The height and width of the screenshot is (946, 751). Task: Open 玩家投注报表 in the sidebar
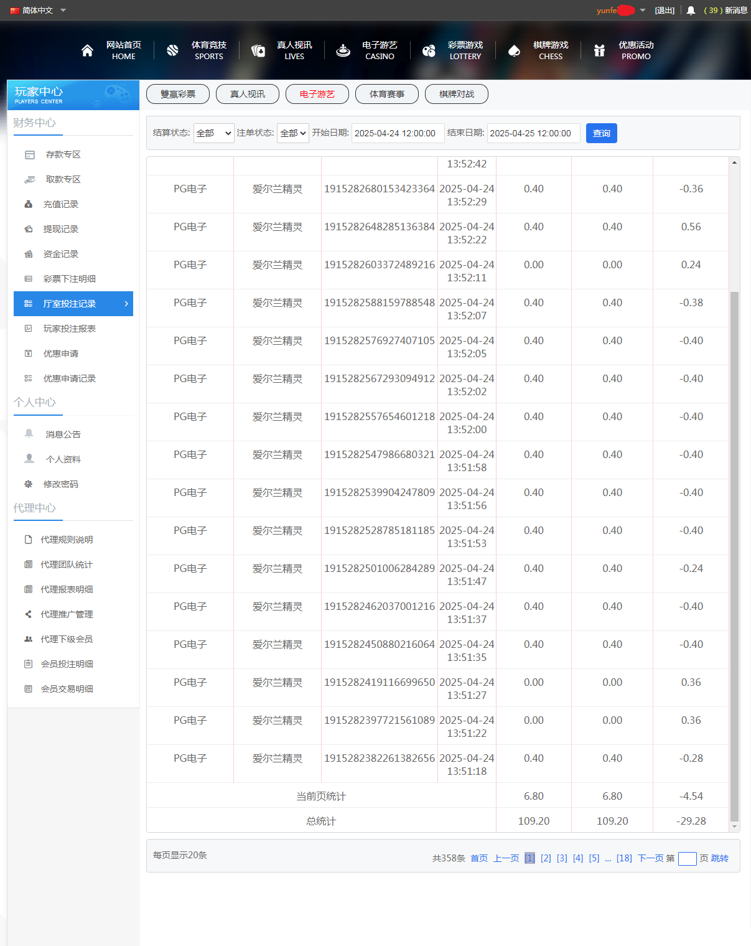69,329
